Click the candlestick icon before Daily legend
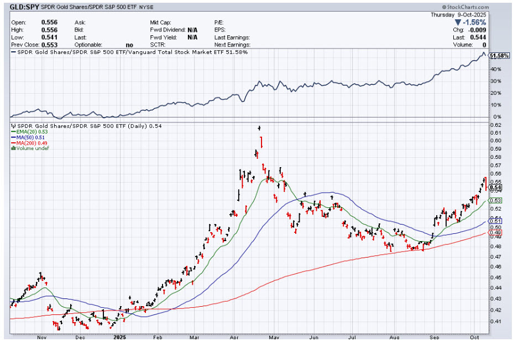The width and height of the screenshot is (518, 342). click(13, 126)
